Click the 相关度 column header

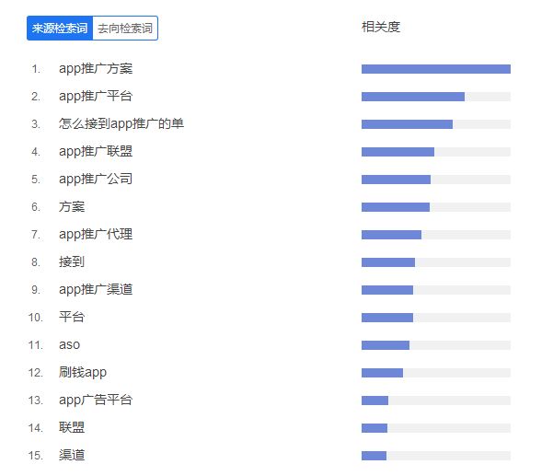tap(381, 27)
